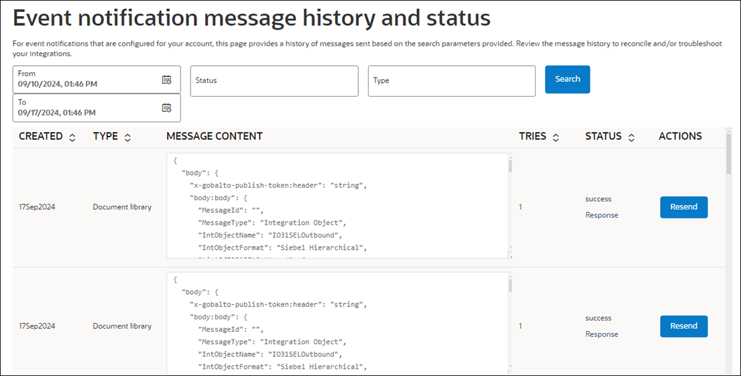
Task: Open the From date calendar picker icon
Action: [166, 79]
